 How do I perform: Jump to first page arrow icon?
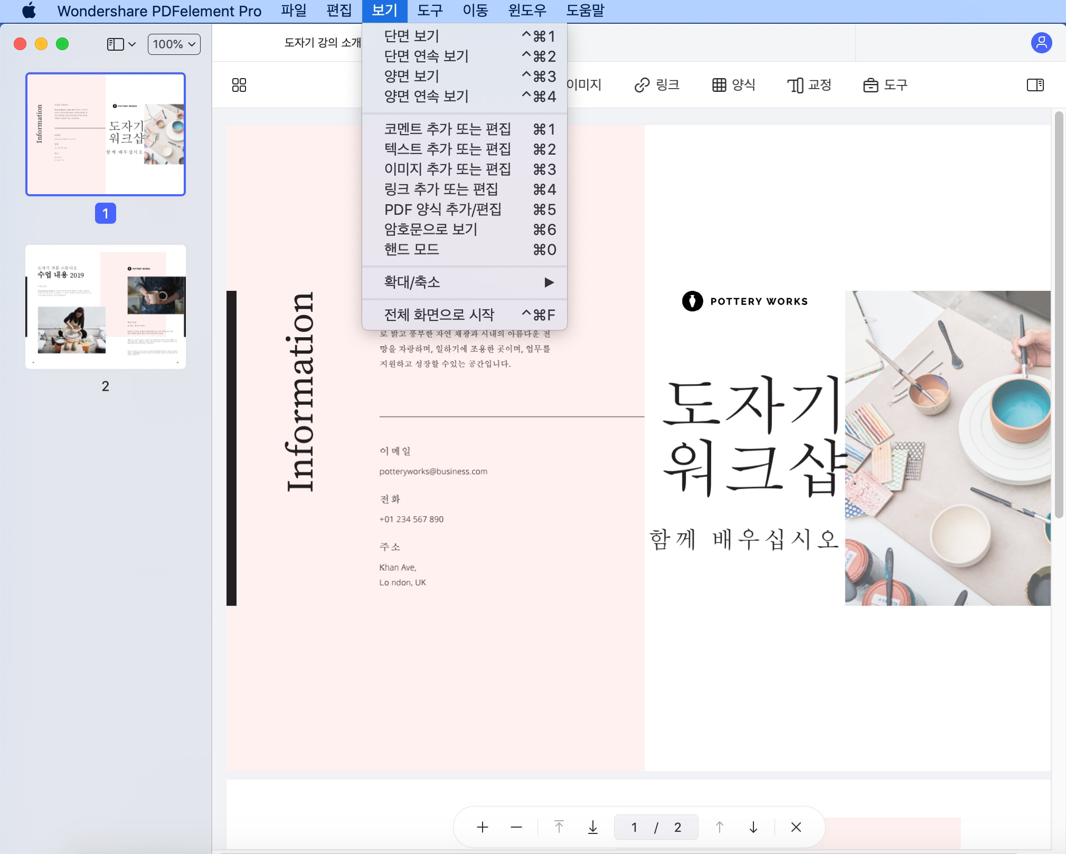559,827
